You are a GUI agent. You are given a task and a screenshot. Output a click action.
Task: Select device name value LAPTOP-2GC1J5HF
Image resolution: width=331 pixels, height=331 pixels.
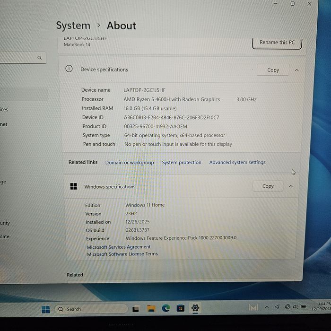coord(144,90)
